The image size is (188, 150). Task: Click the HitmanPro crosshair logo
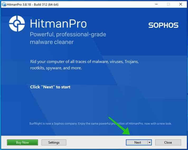(17, 24)
